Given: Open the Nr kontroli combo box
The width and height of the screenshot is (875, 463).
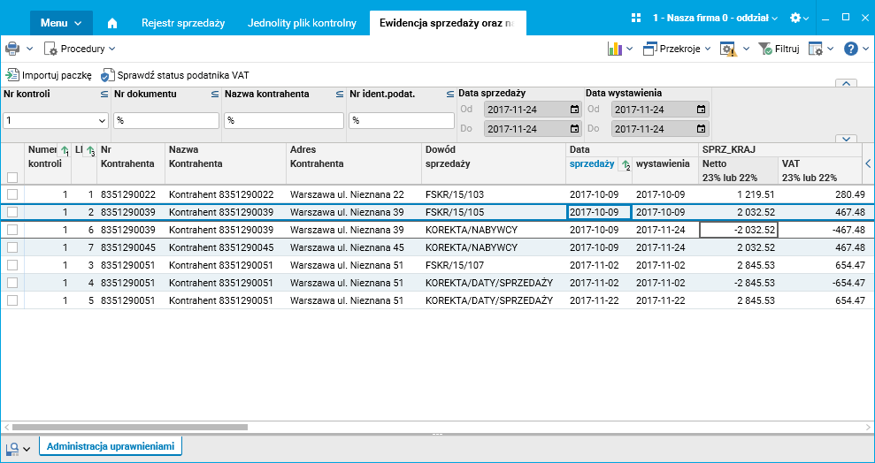Looking at the screenshot, I should point(101,120).
